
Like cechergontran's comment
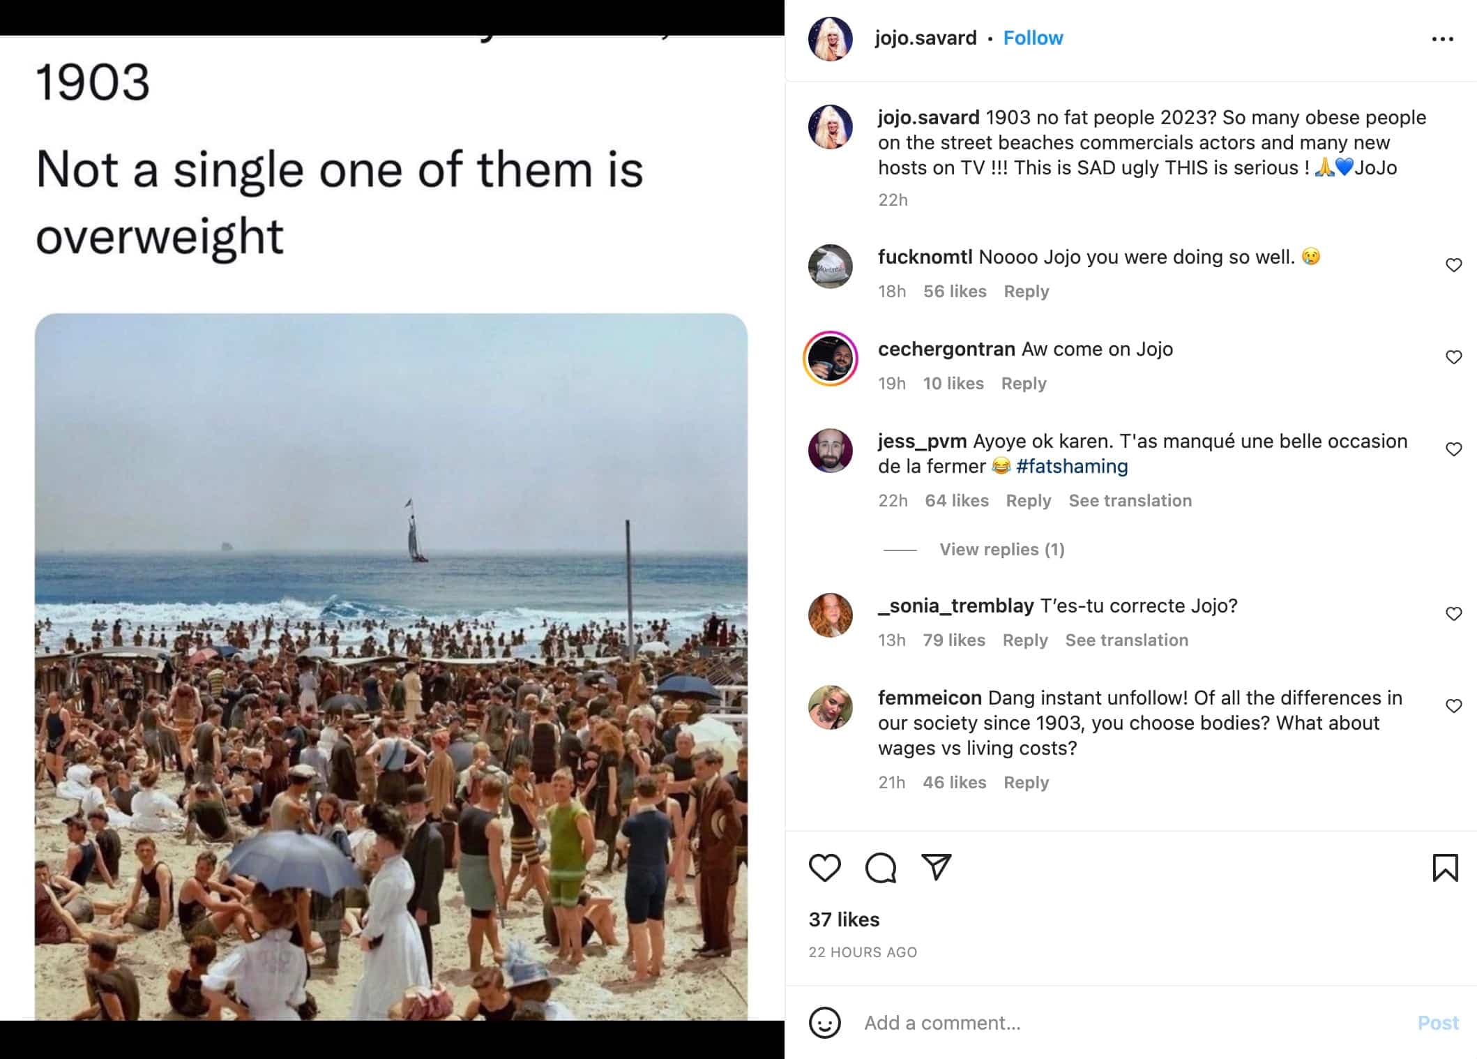click(1453, 357)
